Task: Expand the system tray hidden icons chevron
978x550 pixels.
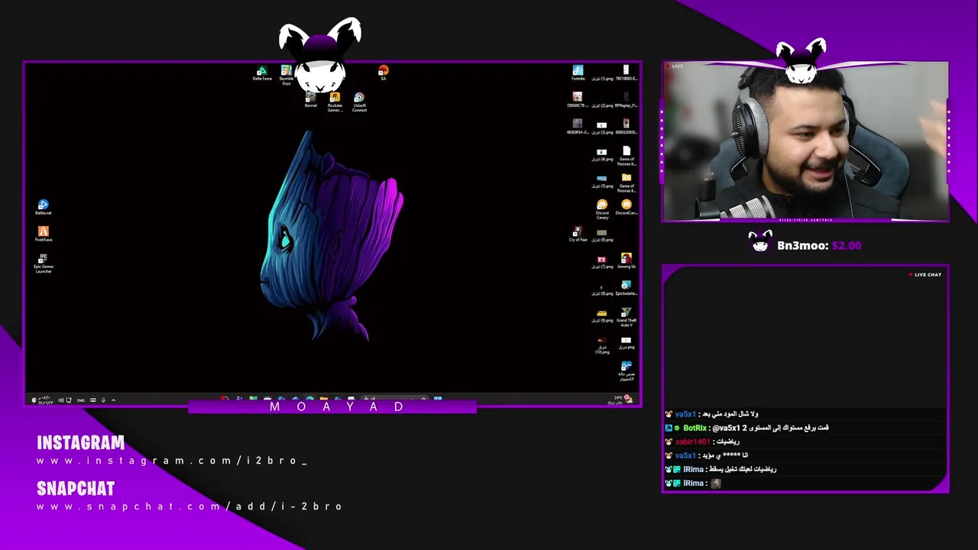Action: coord(113,400)
